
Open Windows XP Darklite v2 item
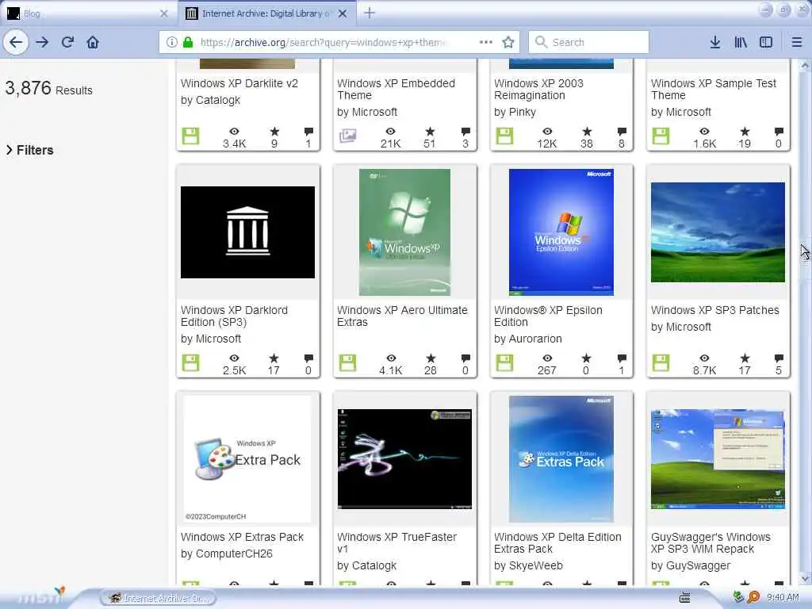coord(239,83)
